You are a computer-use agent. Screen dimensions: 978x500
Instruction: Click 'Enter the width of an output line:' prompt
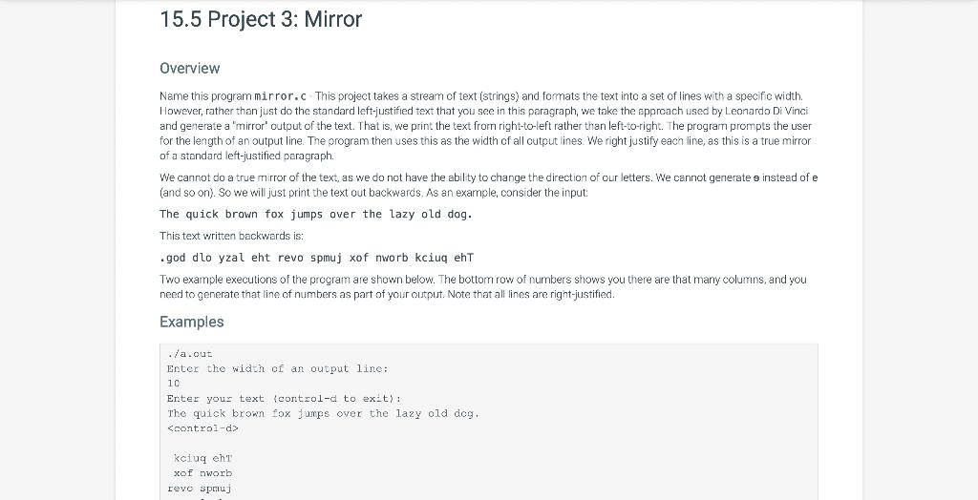(x=278, y=368)
